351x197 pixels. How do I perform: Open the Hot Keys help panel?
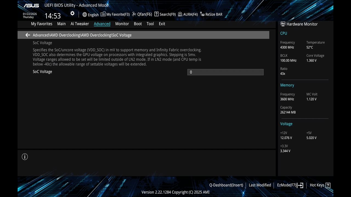(319, 185)
